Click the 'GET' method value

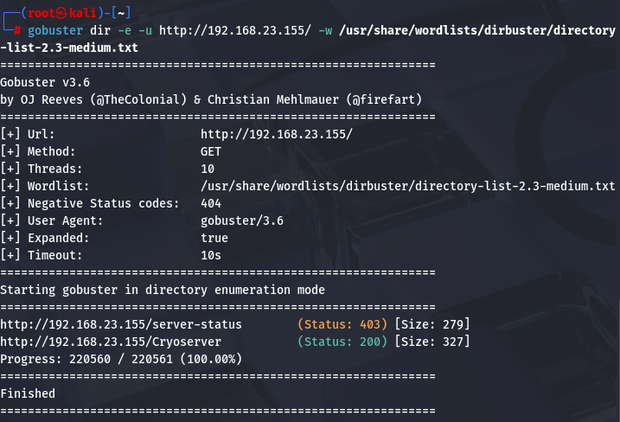click(211, 151)
